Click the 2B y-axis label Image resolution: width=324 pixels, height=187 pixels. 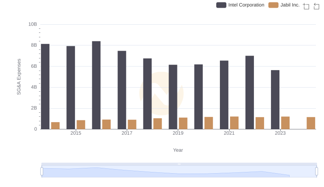point(34,108)
